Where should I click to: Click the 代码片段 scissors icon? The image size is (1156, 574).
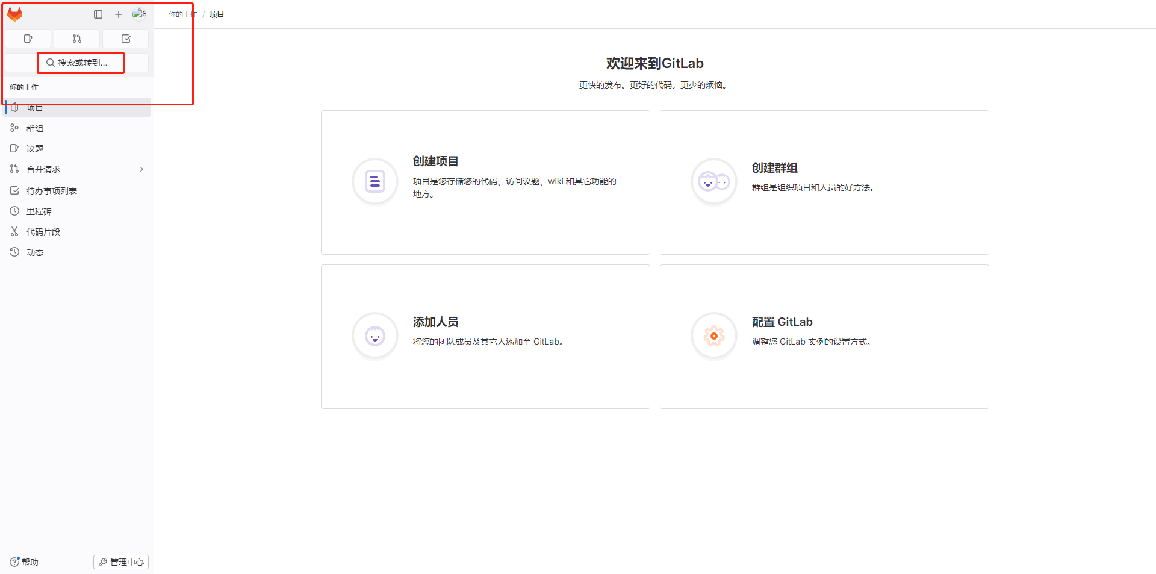(x=14, y=231)
